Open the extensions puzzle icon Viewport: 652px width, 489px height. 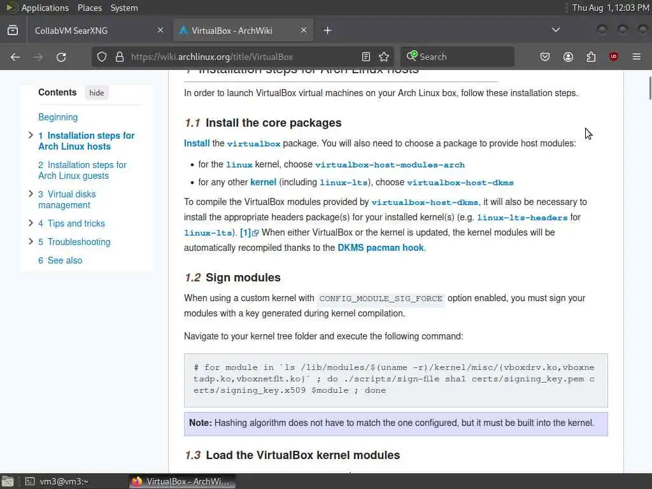click(x=591, y=57)
